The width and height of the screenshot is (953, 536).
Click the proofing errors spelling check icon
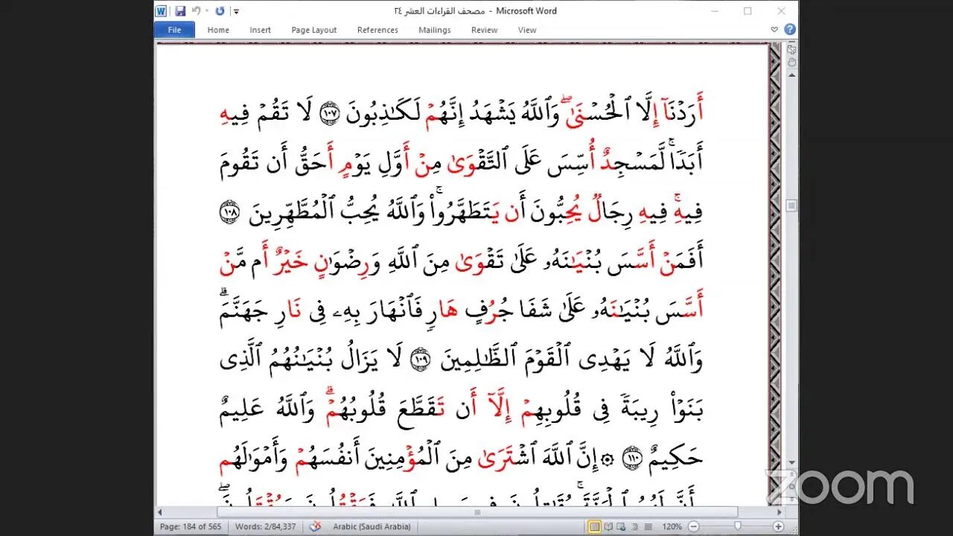[315, 527]
